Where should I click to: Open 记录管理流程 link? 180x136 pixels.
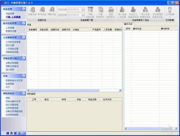coord(12,108)
